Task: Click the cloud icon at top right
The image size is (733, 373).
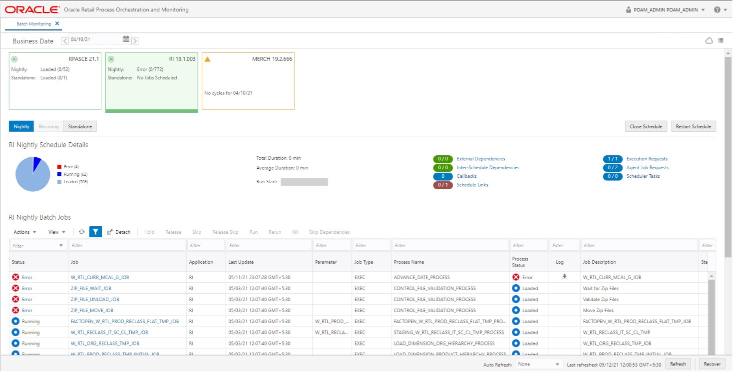Action: click(x=709, y=41)
